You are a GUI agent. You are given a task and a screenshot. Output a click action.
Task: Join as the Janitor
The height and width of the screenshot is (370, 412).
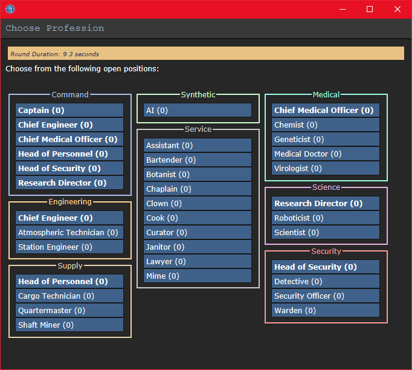198,247
